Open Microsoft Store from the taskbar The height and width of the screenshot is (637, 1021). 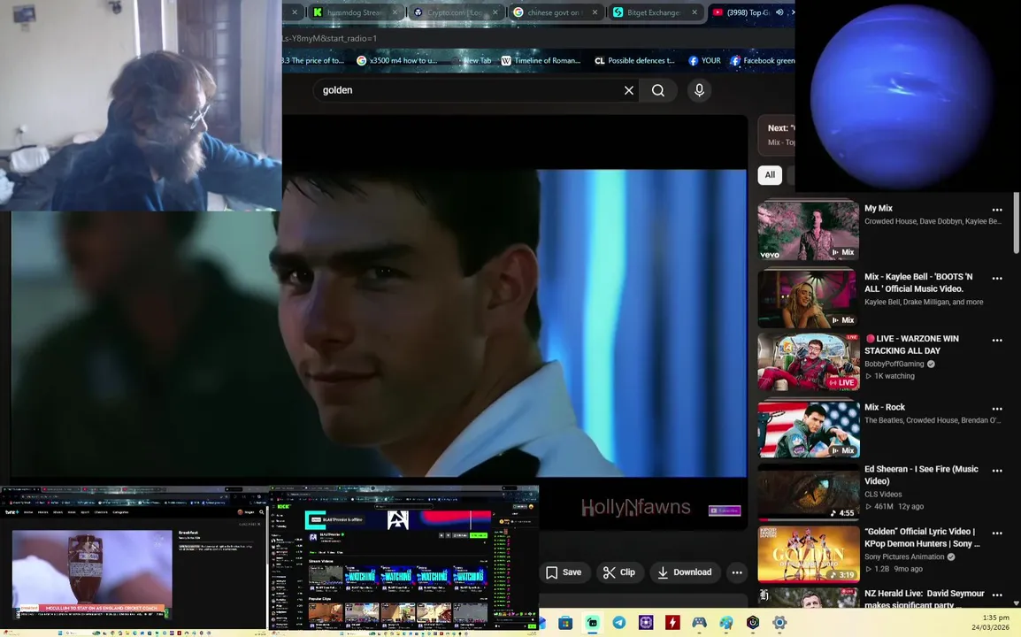tap(565, 623)
